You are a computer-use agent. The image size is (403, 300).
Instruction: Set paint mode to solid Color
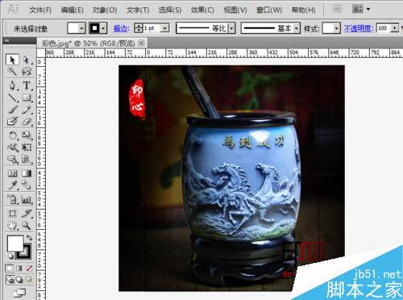coord(10,269)
